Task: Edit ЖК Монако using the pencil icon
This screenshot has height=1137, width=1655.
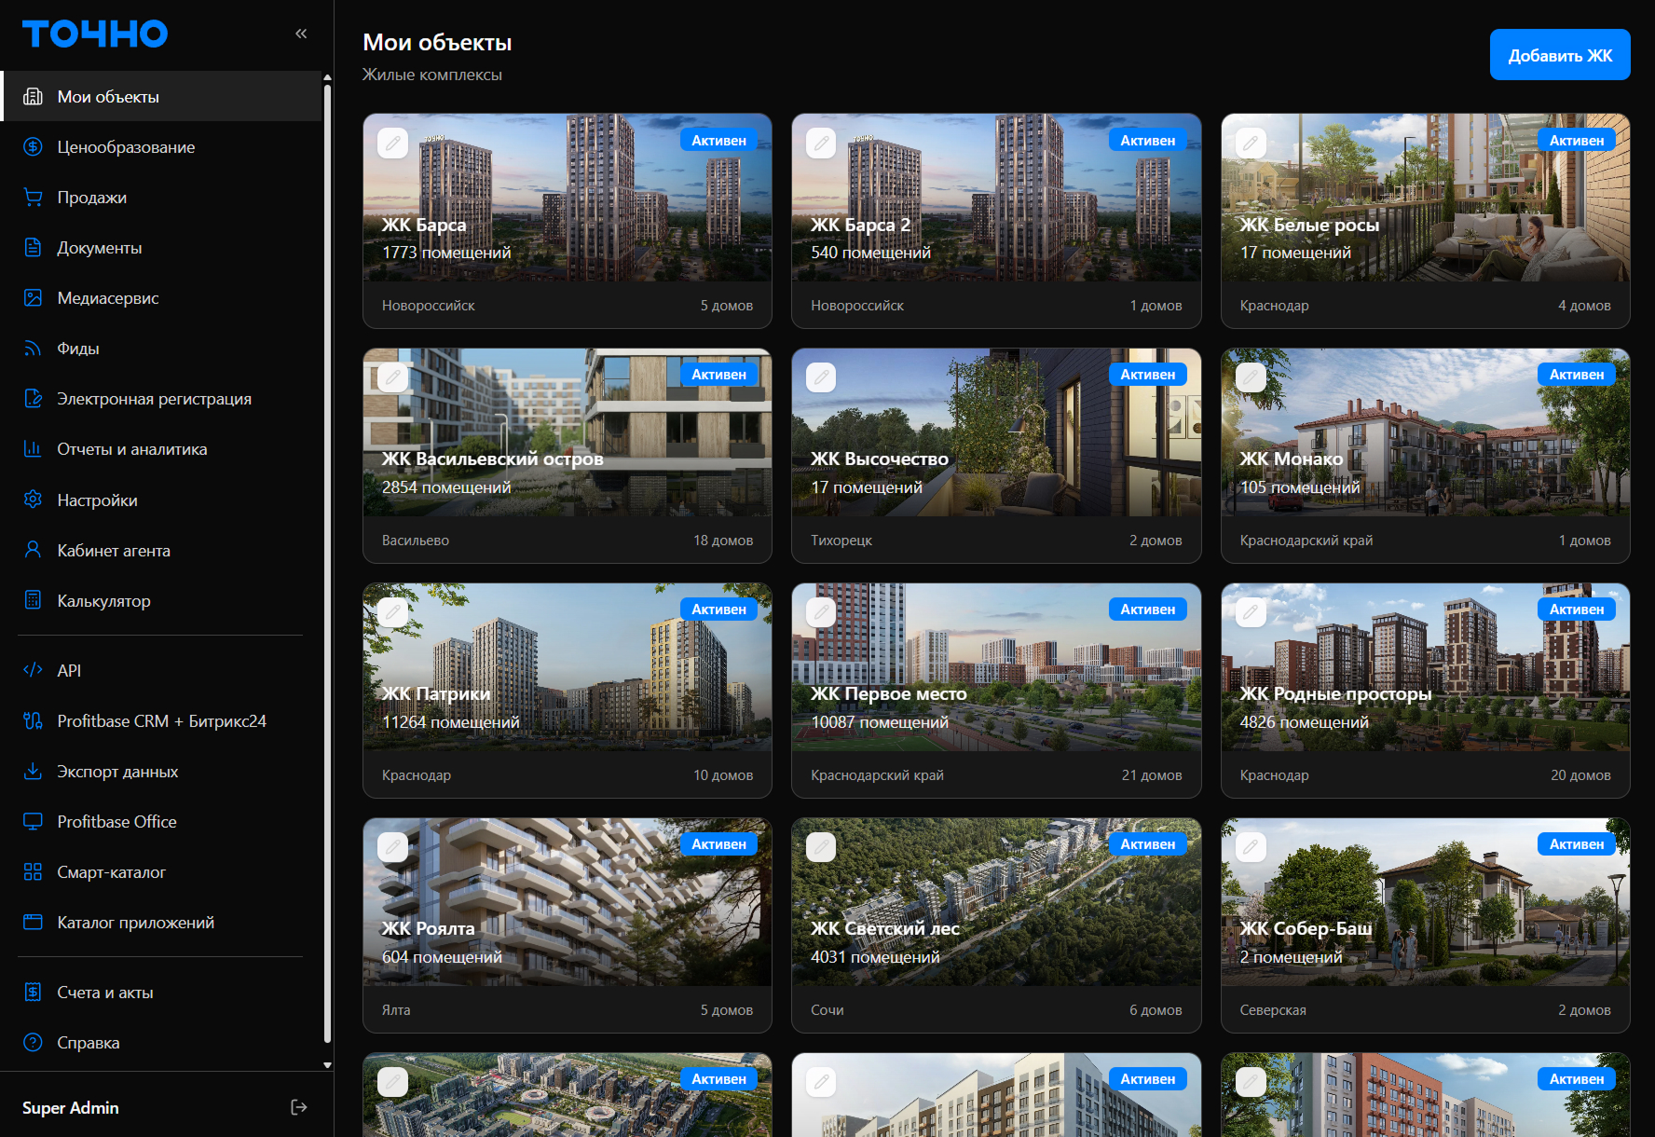Action: tap(1251, 377)
